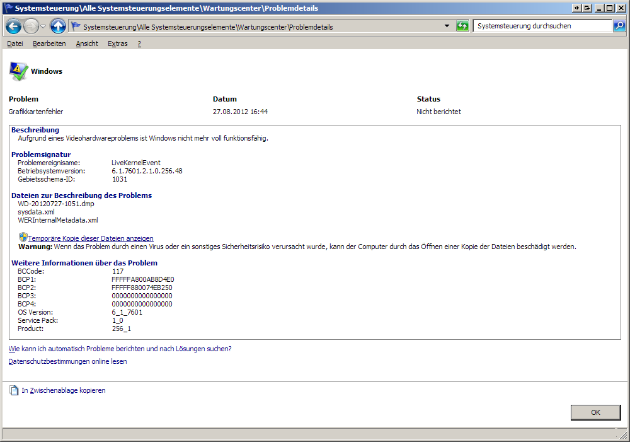Open the recent pages dropdown arrow
The height and width of the screenshot is (442, 630).
coord(43,27)
